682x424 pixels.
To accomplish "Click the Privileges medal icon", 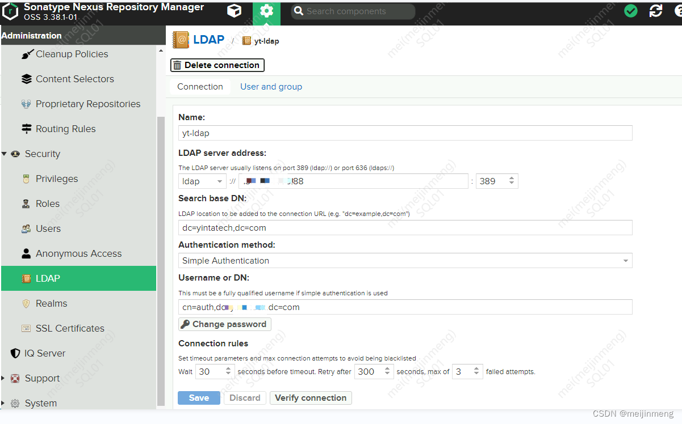I will click(26, 179).
